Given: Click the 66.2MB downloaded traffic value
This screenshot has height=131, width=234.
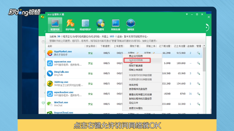Looking at the screenshot, I should pos(166,53).
